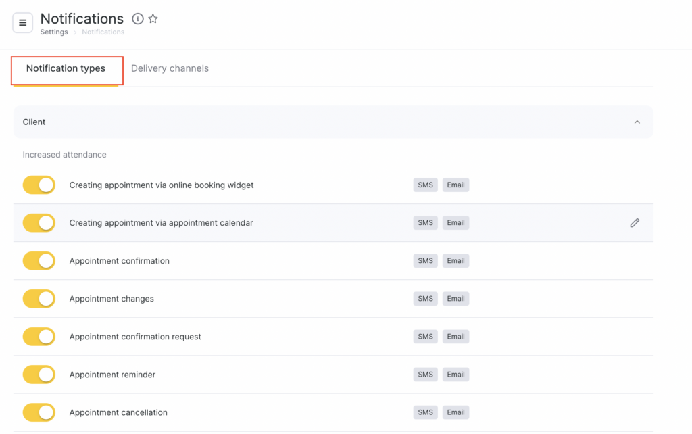Click pencil edit icon for appointment calendar row
The width and height of the screenshot is (692, 434).
click(x=634, y=223)
